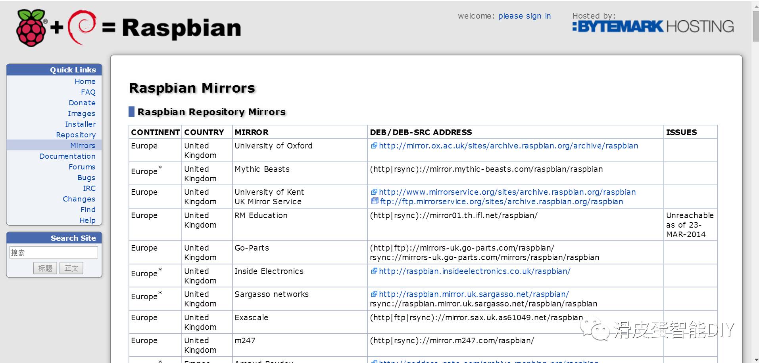Image resolution: width=759 pixels, height=363 pixels.
Task: Open the Images quick link
Action: click(81, 113)
